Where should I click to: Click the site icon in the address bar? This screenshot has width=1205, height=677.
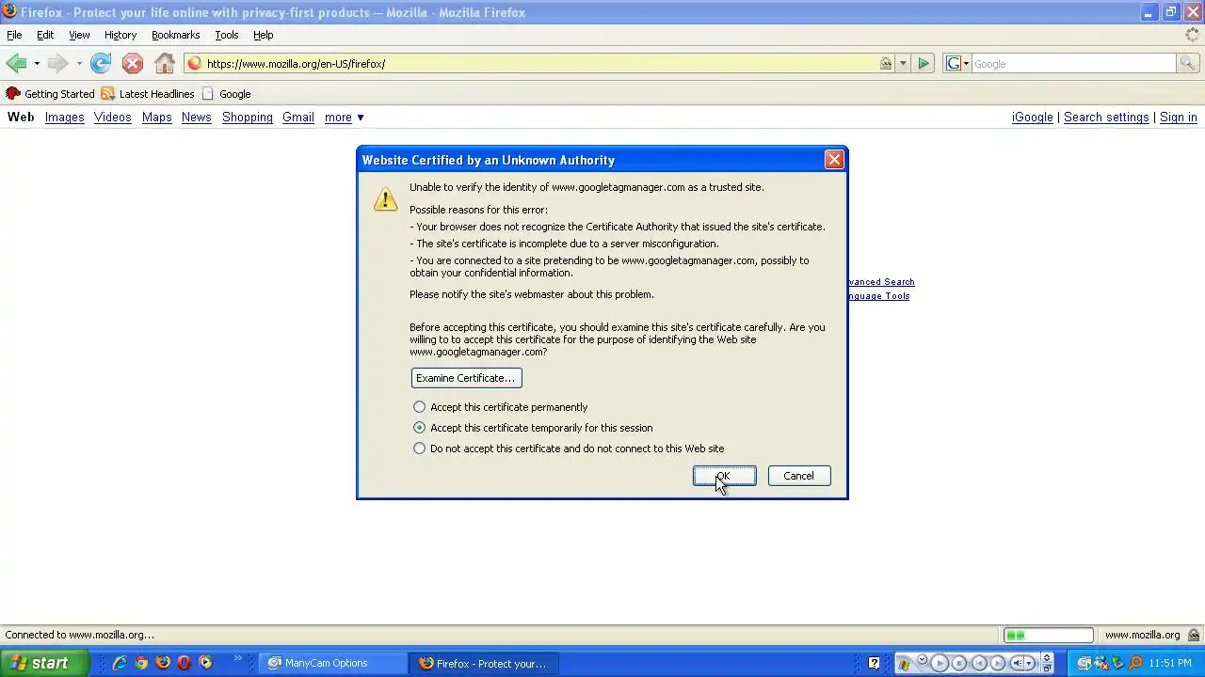pos(194,63)
